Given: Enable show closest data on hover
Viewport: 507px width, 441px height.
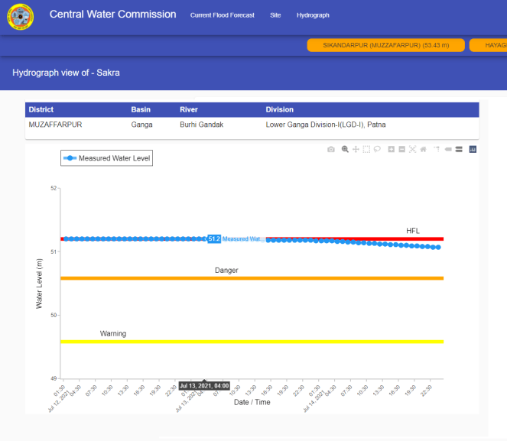Looking at the screenshot, I should (x=448, y=150).
